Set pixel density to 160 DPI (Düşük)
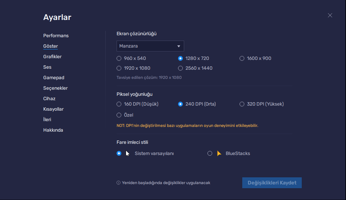Screen dimensions: 346x200 click(x=119, y=104)
